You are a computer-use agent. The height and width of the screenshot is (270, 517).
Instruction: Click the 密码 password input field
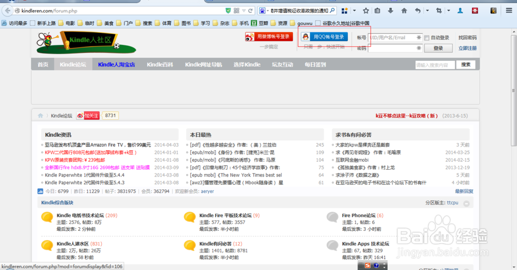point(396,48)
